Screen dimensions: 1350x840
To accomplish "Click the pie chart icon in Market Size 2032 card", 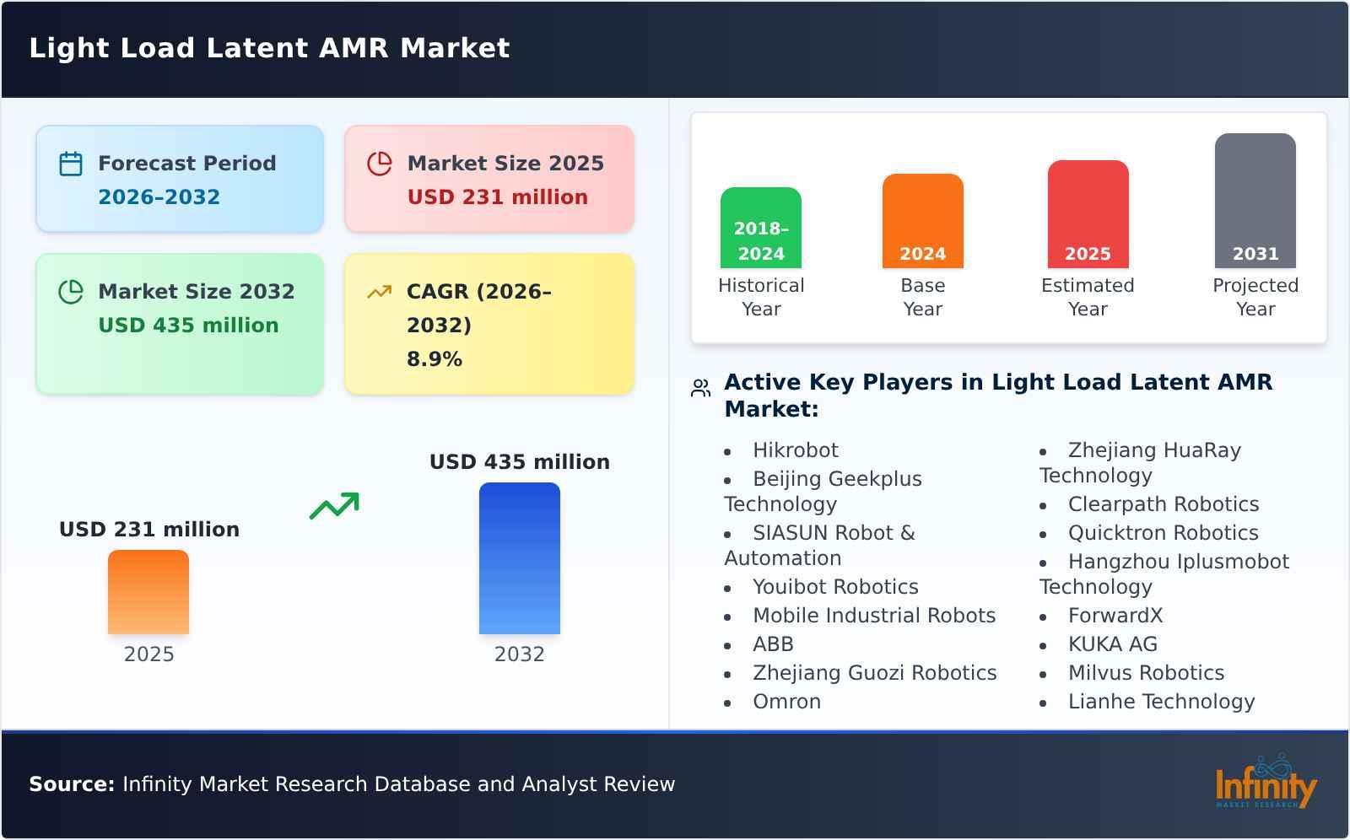I will click(x=71, y=293).
